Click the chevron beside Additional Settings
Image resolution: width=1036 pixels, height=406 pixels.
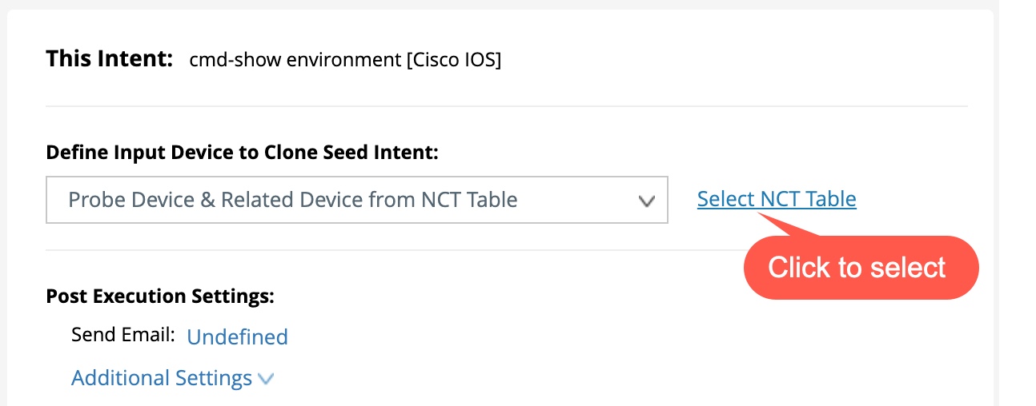[266, 379]
